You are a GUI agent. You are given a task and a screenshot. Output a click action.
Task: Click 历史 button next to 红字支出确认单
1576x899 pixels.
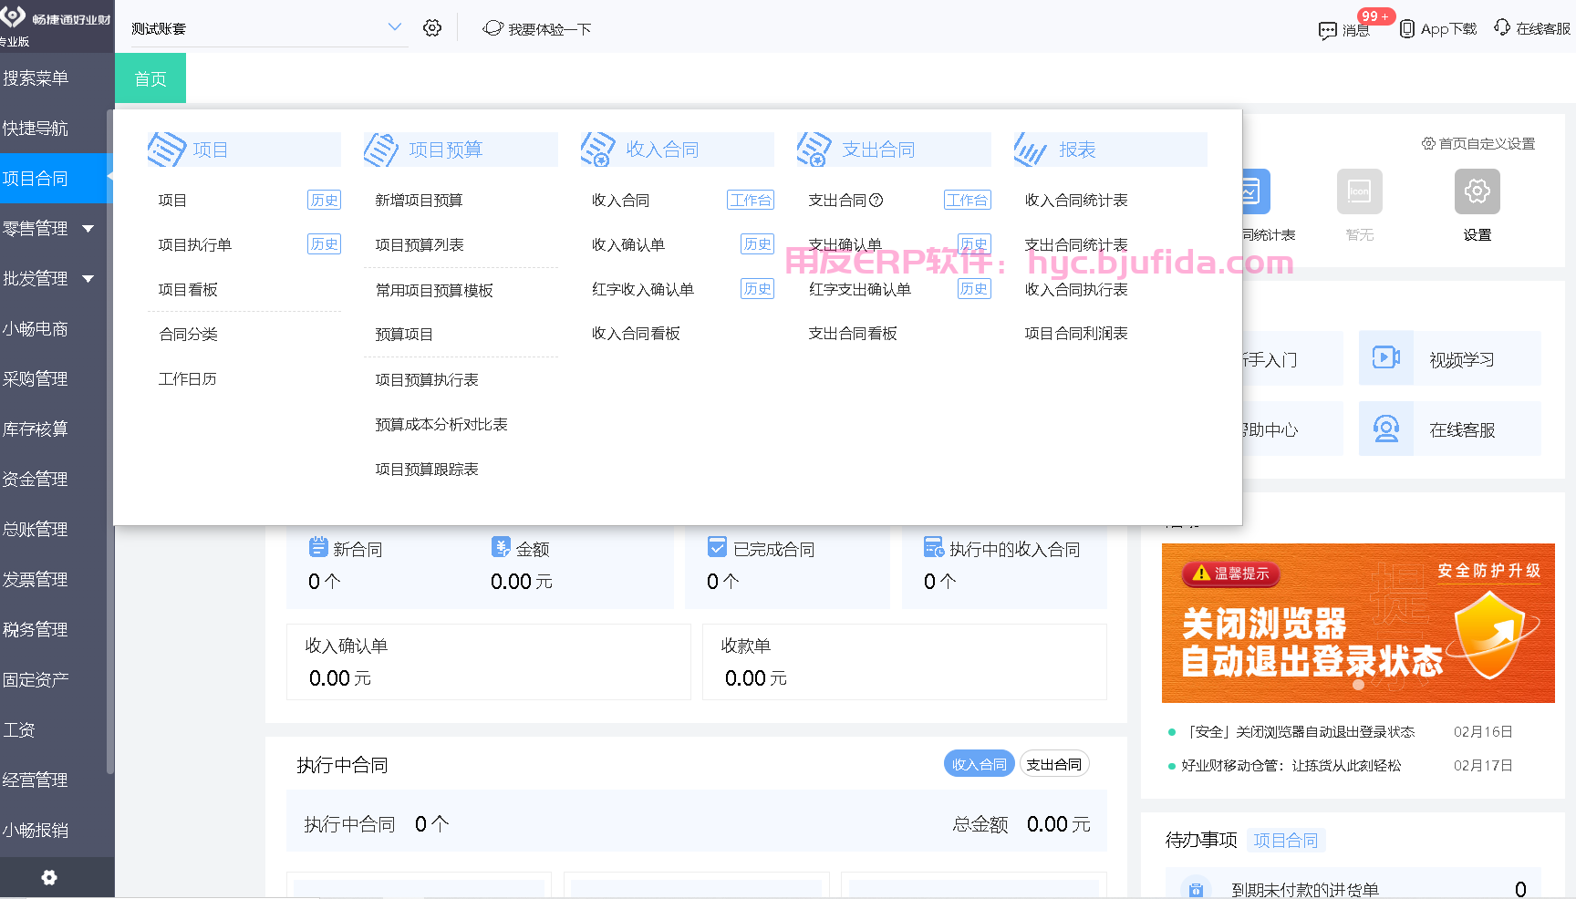pyautogui.click(x=974, y=289)
